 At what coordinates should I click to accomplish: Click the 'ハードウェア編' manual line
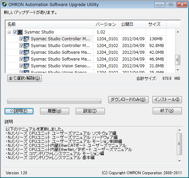tap(62, 137)
